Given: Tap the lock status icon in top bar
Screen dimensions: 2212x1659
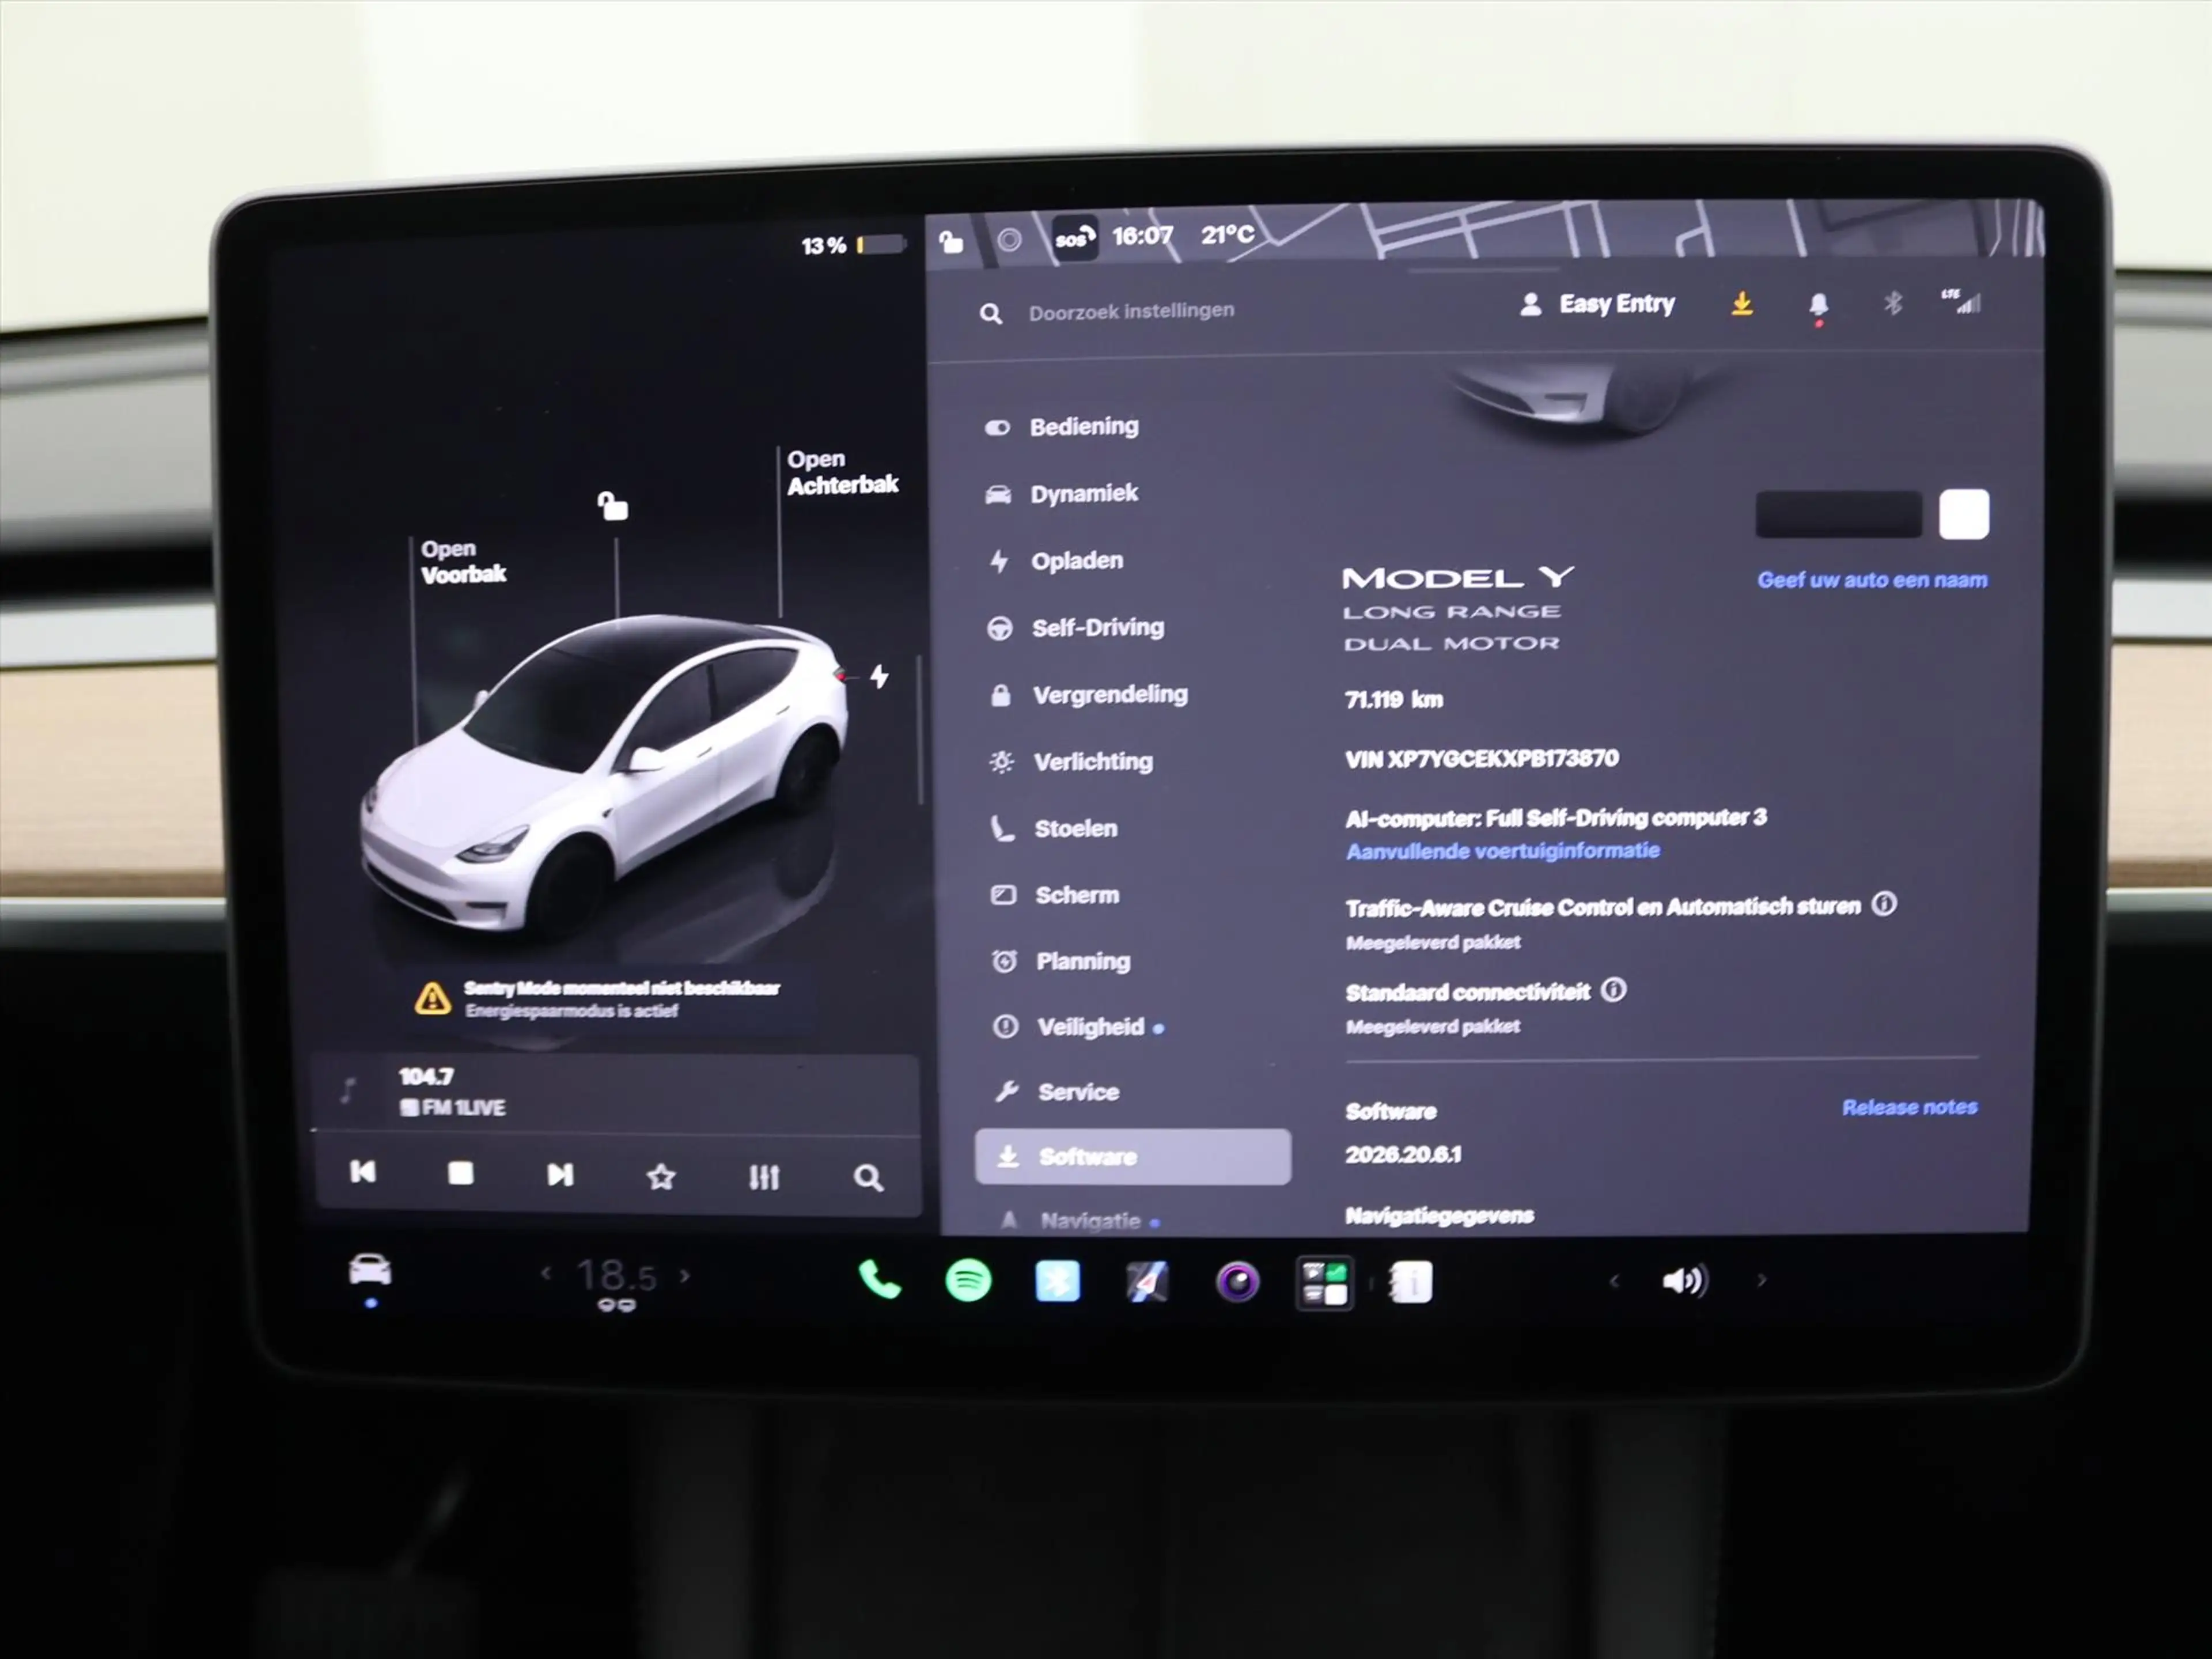Looking at the screenshot, I should (950, 241).
